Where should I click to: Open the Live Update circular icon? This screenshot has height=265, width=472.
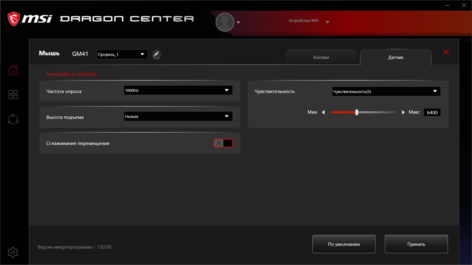(x=13, y=119)
